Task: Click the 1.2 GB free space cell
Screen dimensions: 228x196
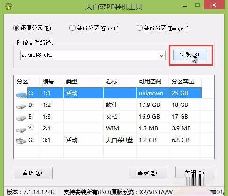Action: point(152,140)
